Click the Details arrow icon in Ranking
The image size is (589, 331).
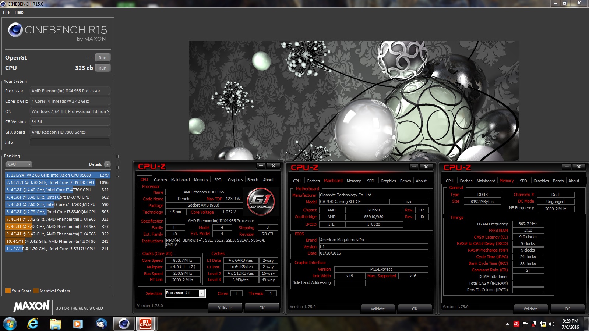[107, 164]
